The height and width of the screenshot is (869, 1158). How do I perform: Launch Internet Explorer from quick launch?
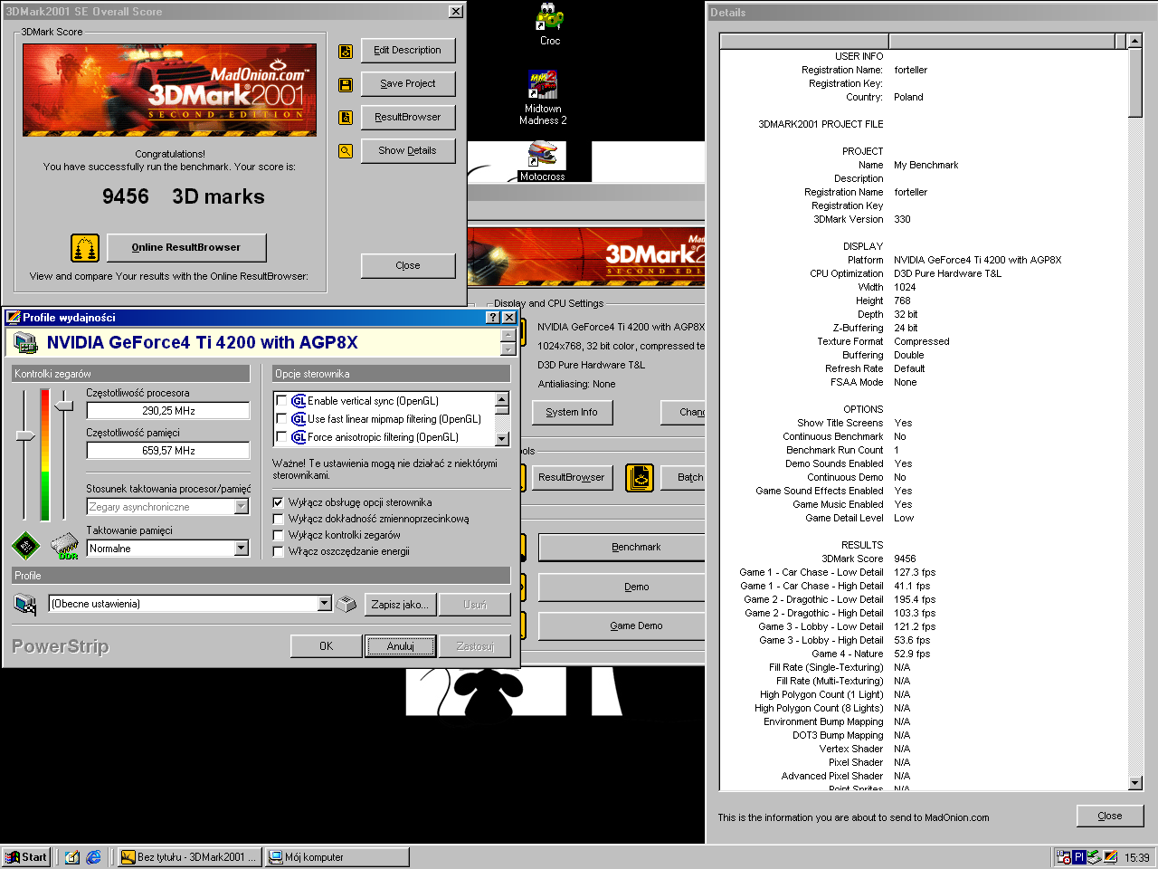[93, 857]
